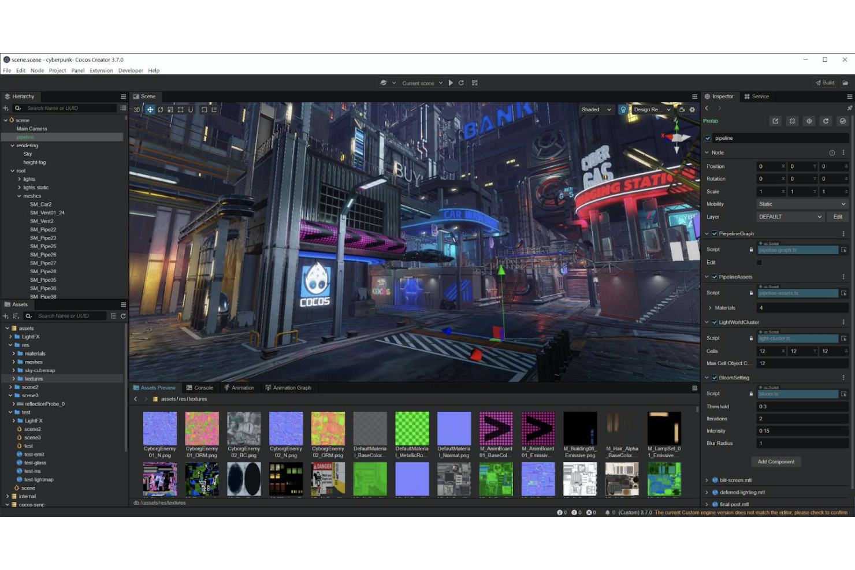Click the Intensity value field of BloomSetting
Viewport: 855px width, 570px height.
[802, 430]
